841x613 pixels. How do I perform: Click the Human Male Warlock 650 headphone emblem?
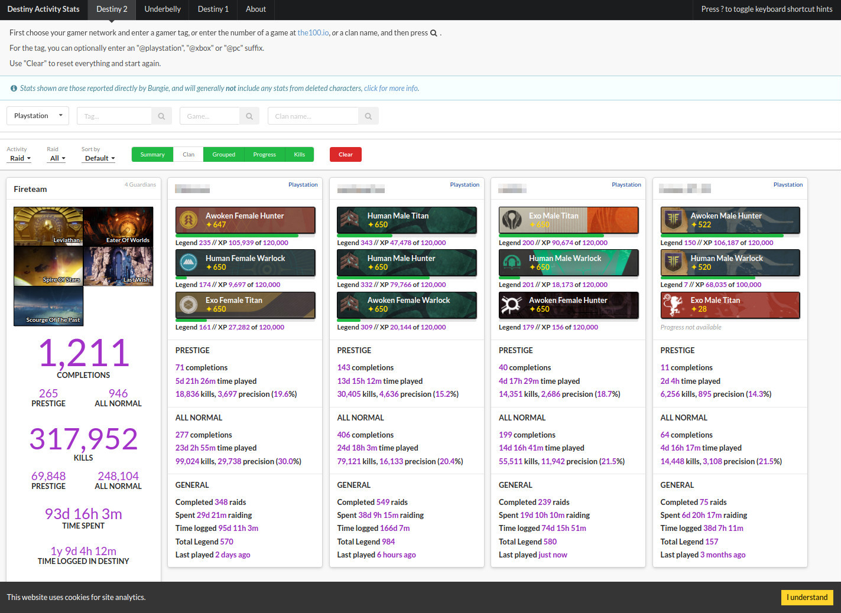(512, 263)
